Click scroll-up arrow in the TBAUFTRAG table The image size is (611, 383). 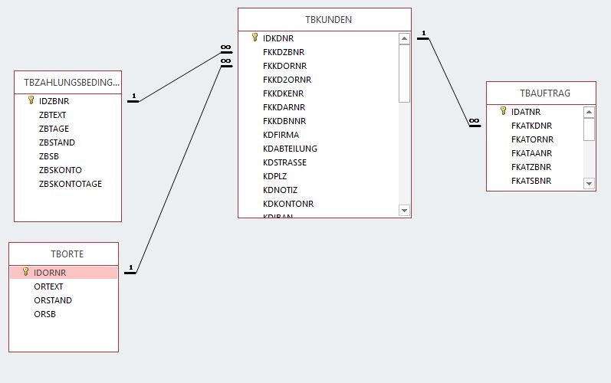[x=589, y=112]
